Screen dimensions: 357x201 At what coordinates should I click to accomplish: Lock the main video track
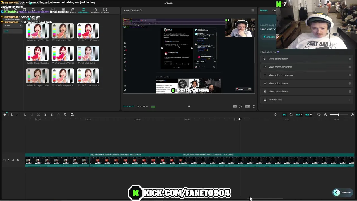pyautogui.click(x=9, y=160)
